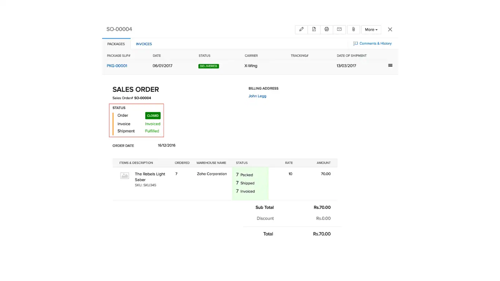Image resolution: width=500 pixels, height=281 pixels.
Task: Click the speech bubble comments icon
Action: pos(355,44)
